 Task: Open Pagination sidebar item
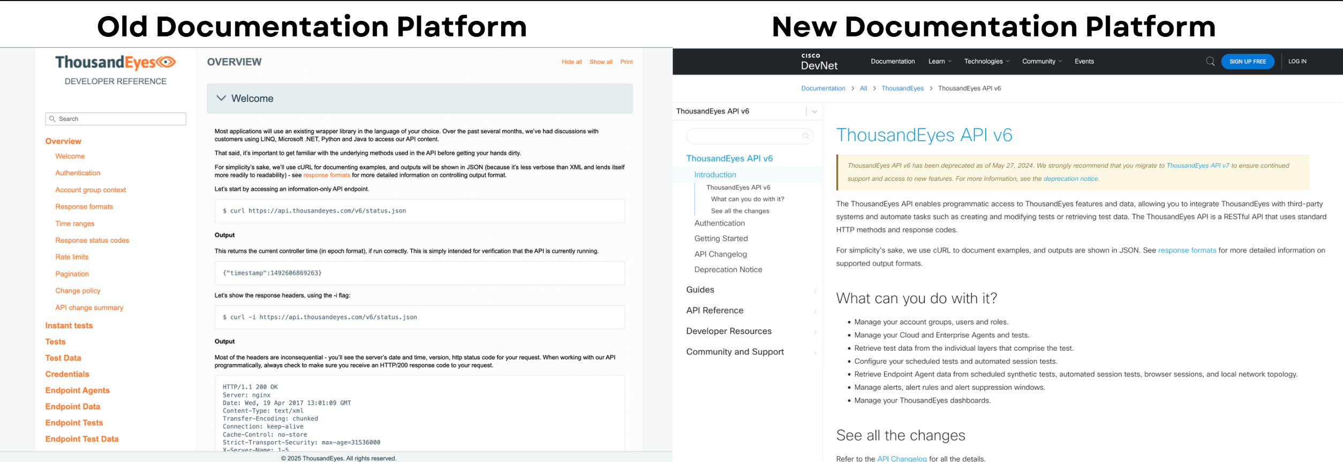click(x=72, y=274)
